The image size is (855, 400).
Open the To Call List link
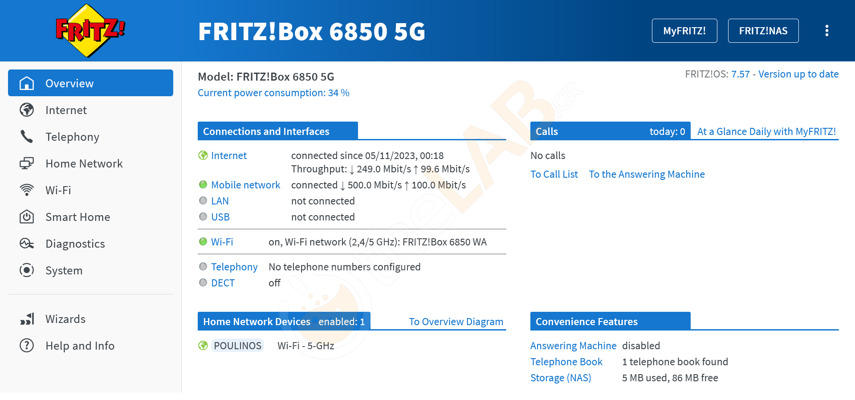[554, 174]
